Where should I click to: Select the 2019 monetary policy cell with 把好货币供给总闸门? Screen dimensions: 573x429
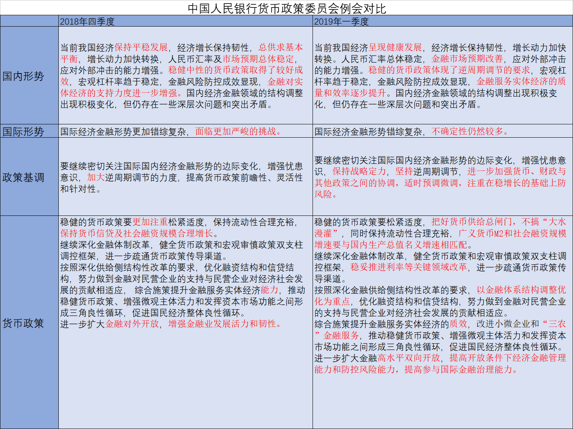(443, 323)
